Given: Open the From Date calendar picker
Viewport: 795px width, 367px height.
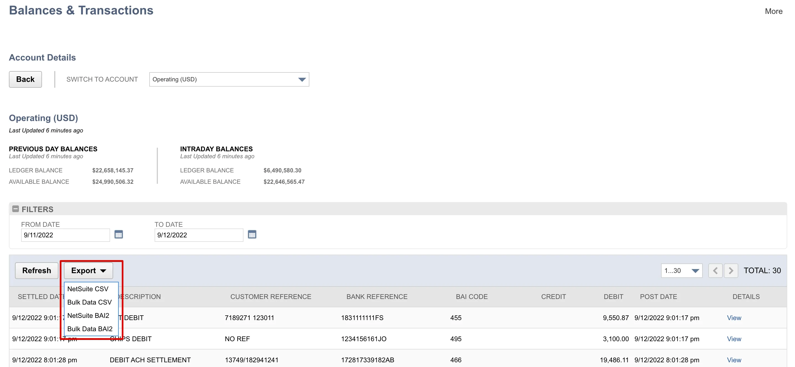Looking at the screenshot, I should pyautogui.click(x=118, y=235).
